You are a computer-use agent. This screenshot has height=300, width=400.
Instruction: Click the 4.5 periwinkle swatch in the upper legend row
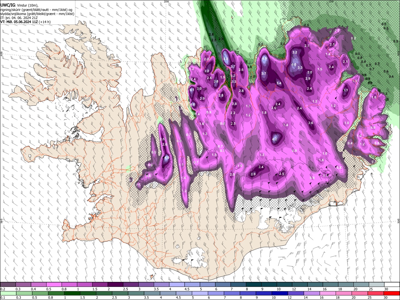point(192,285)
